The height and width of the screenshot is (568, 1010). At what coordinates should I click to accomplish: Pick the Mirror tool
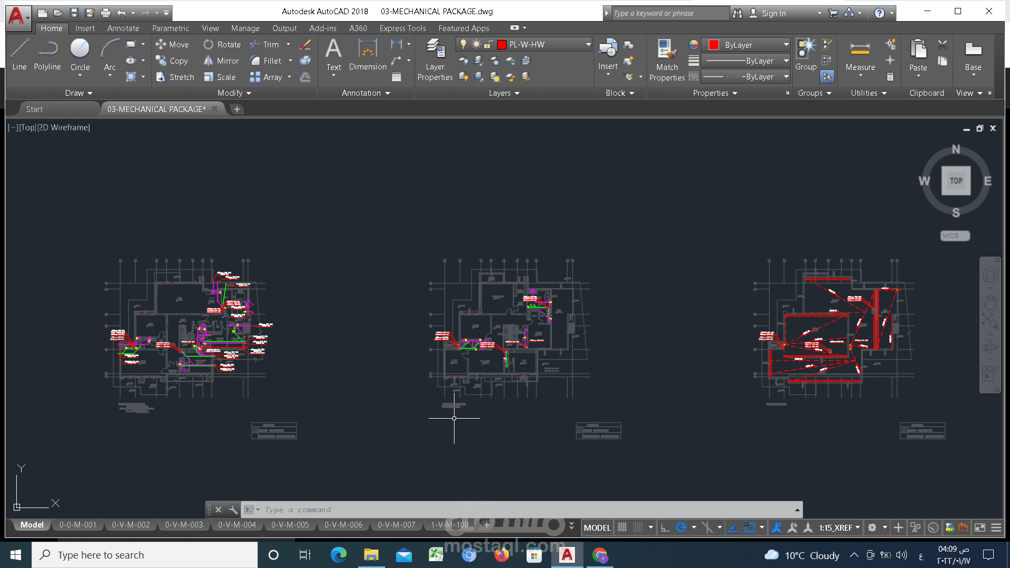coord(221,61)
